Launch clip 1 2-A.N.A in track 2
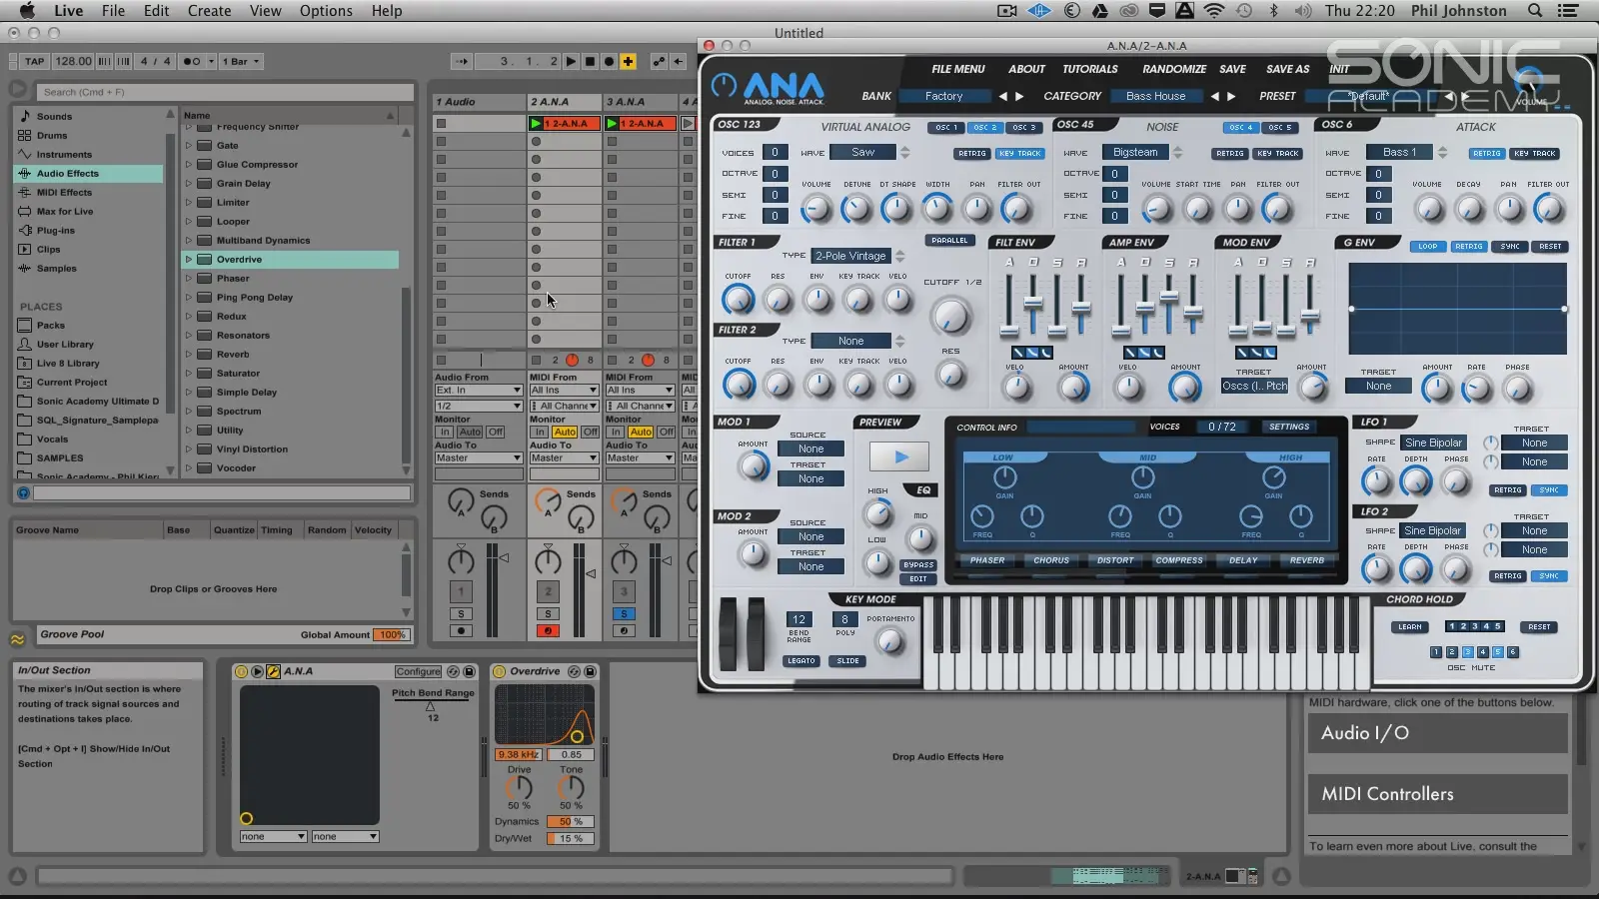The width and height of the screenshot is (1599, 899). (537, 123)
